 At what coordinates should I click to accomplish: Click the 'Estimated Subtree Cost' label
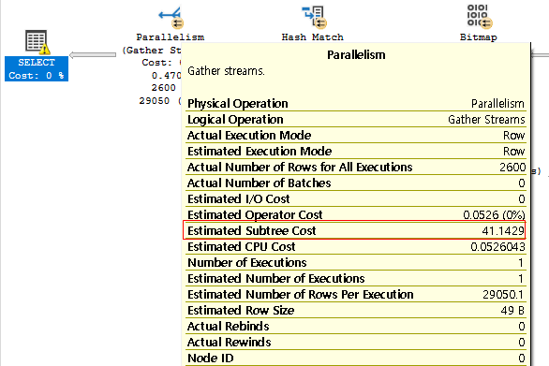pyautogui.click(x=252, y=231)
